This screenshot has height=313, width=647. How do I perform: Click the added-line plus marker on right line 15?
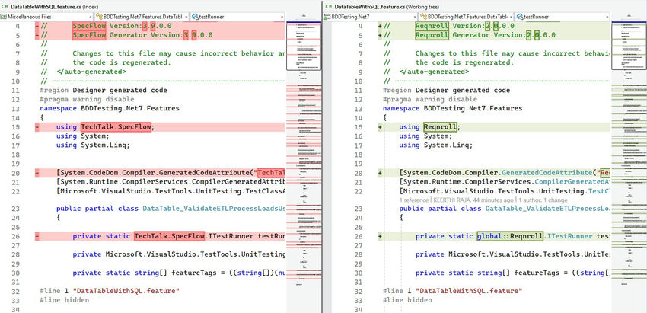(379, 126)
